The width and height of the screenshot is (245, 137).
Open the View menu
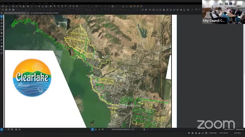[19, 3]
